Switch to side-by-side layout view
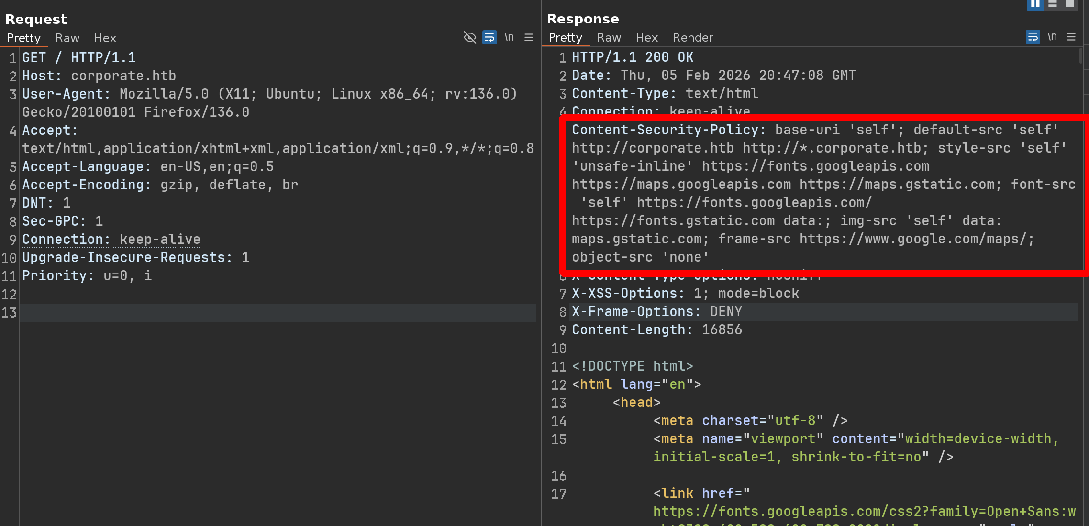1089x526 pixels. pos(1035,4)
